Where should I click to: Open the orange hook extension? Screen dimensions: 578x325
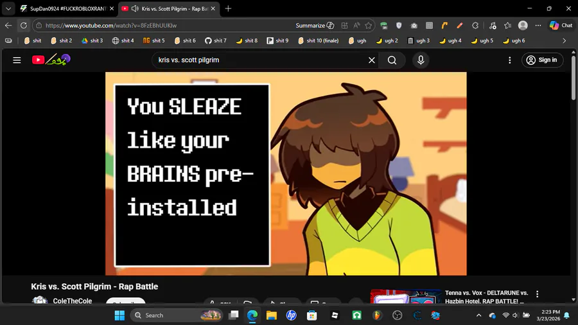(x=444, y=26)
